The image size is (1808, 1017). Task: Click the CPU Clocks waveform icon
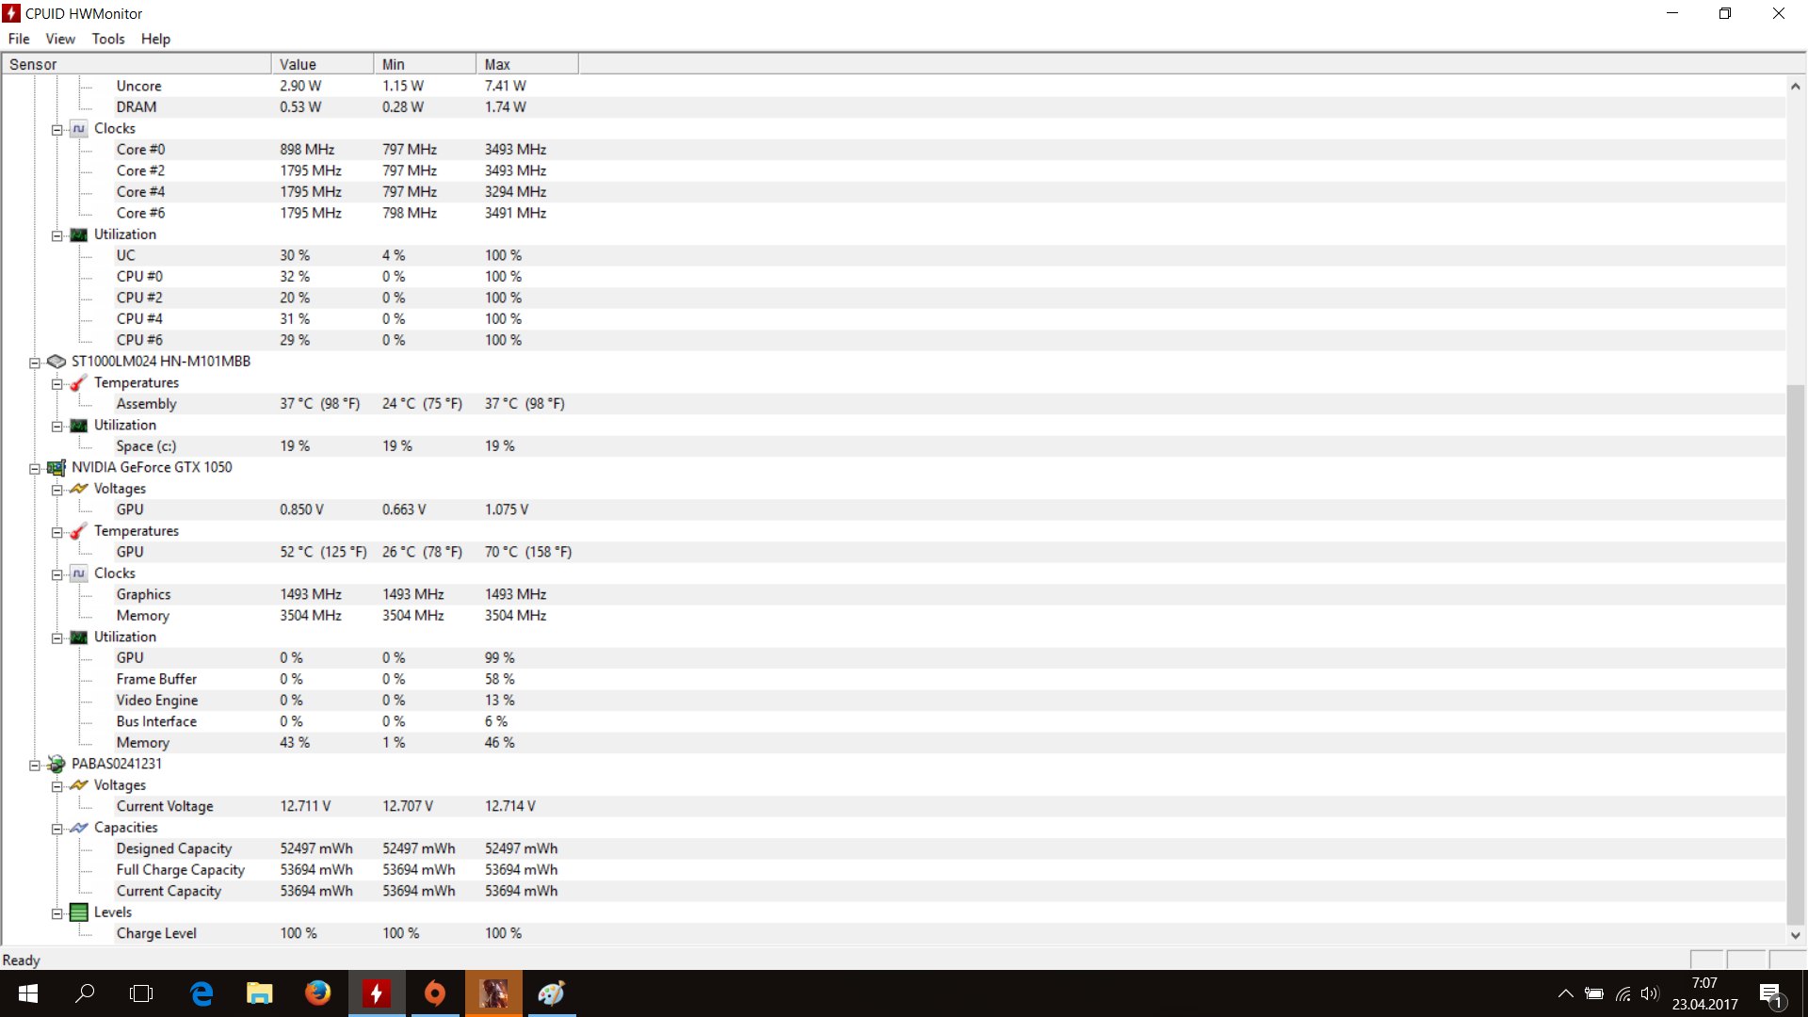[79, 128]
